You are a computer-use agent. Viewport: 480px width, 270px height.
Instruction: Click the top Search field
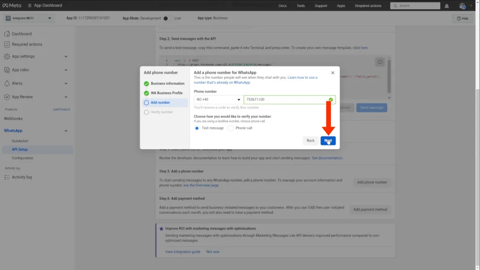(415, 6)
